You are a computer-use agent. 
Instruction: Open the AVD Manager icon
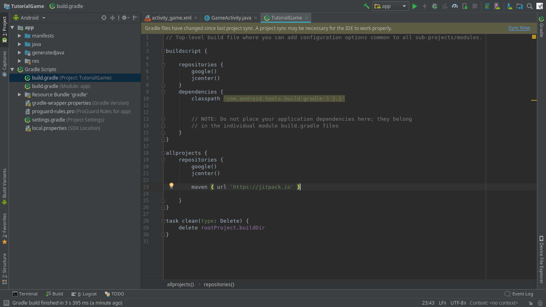(497, 6)
